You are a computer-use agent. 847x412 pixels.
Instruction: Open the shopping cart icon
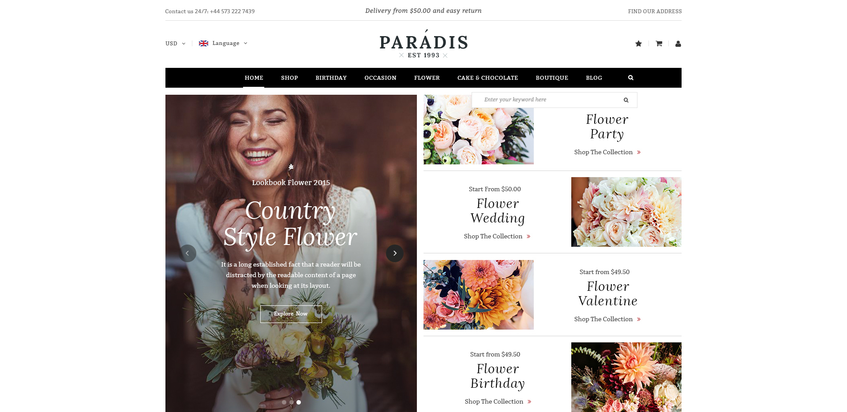(659, 44)
